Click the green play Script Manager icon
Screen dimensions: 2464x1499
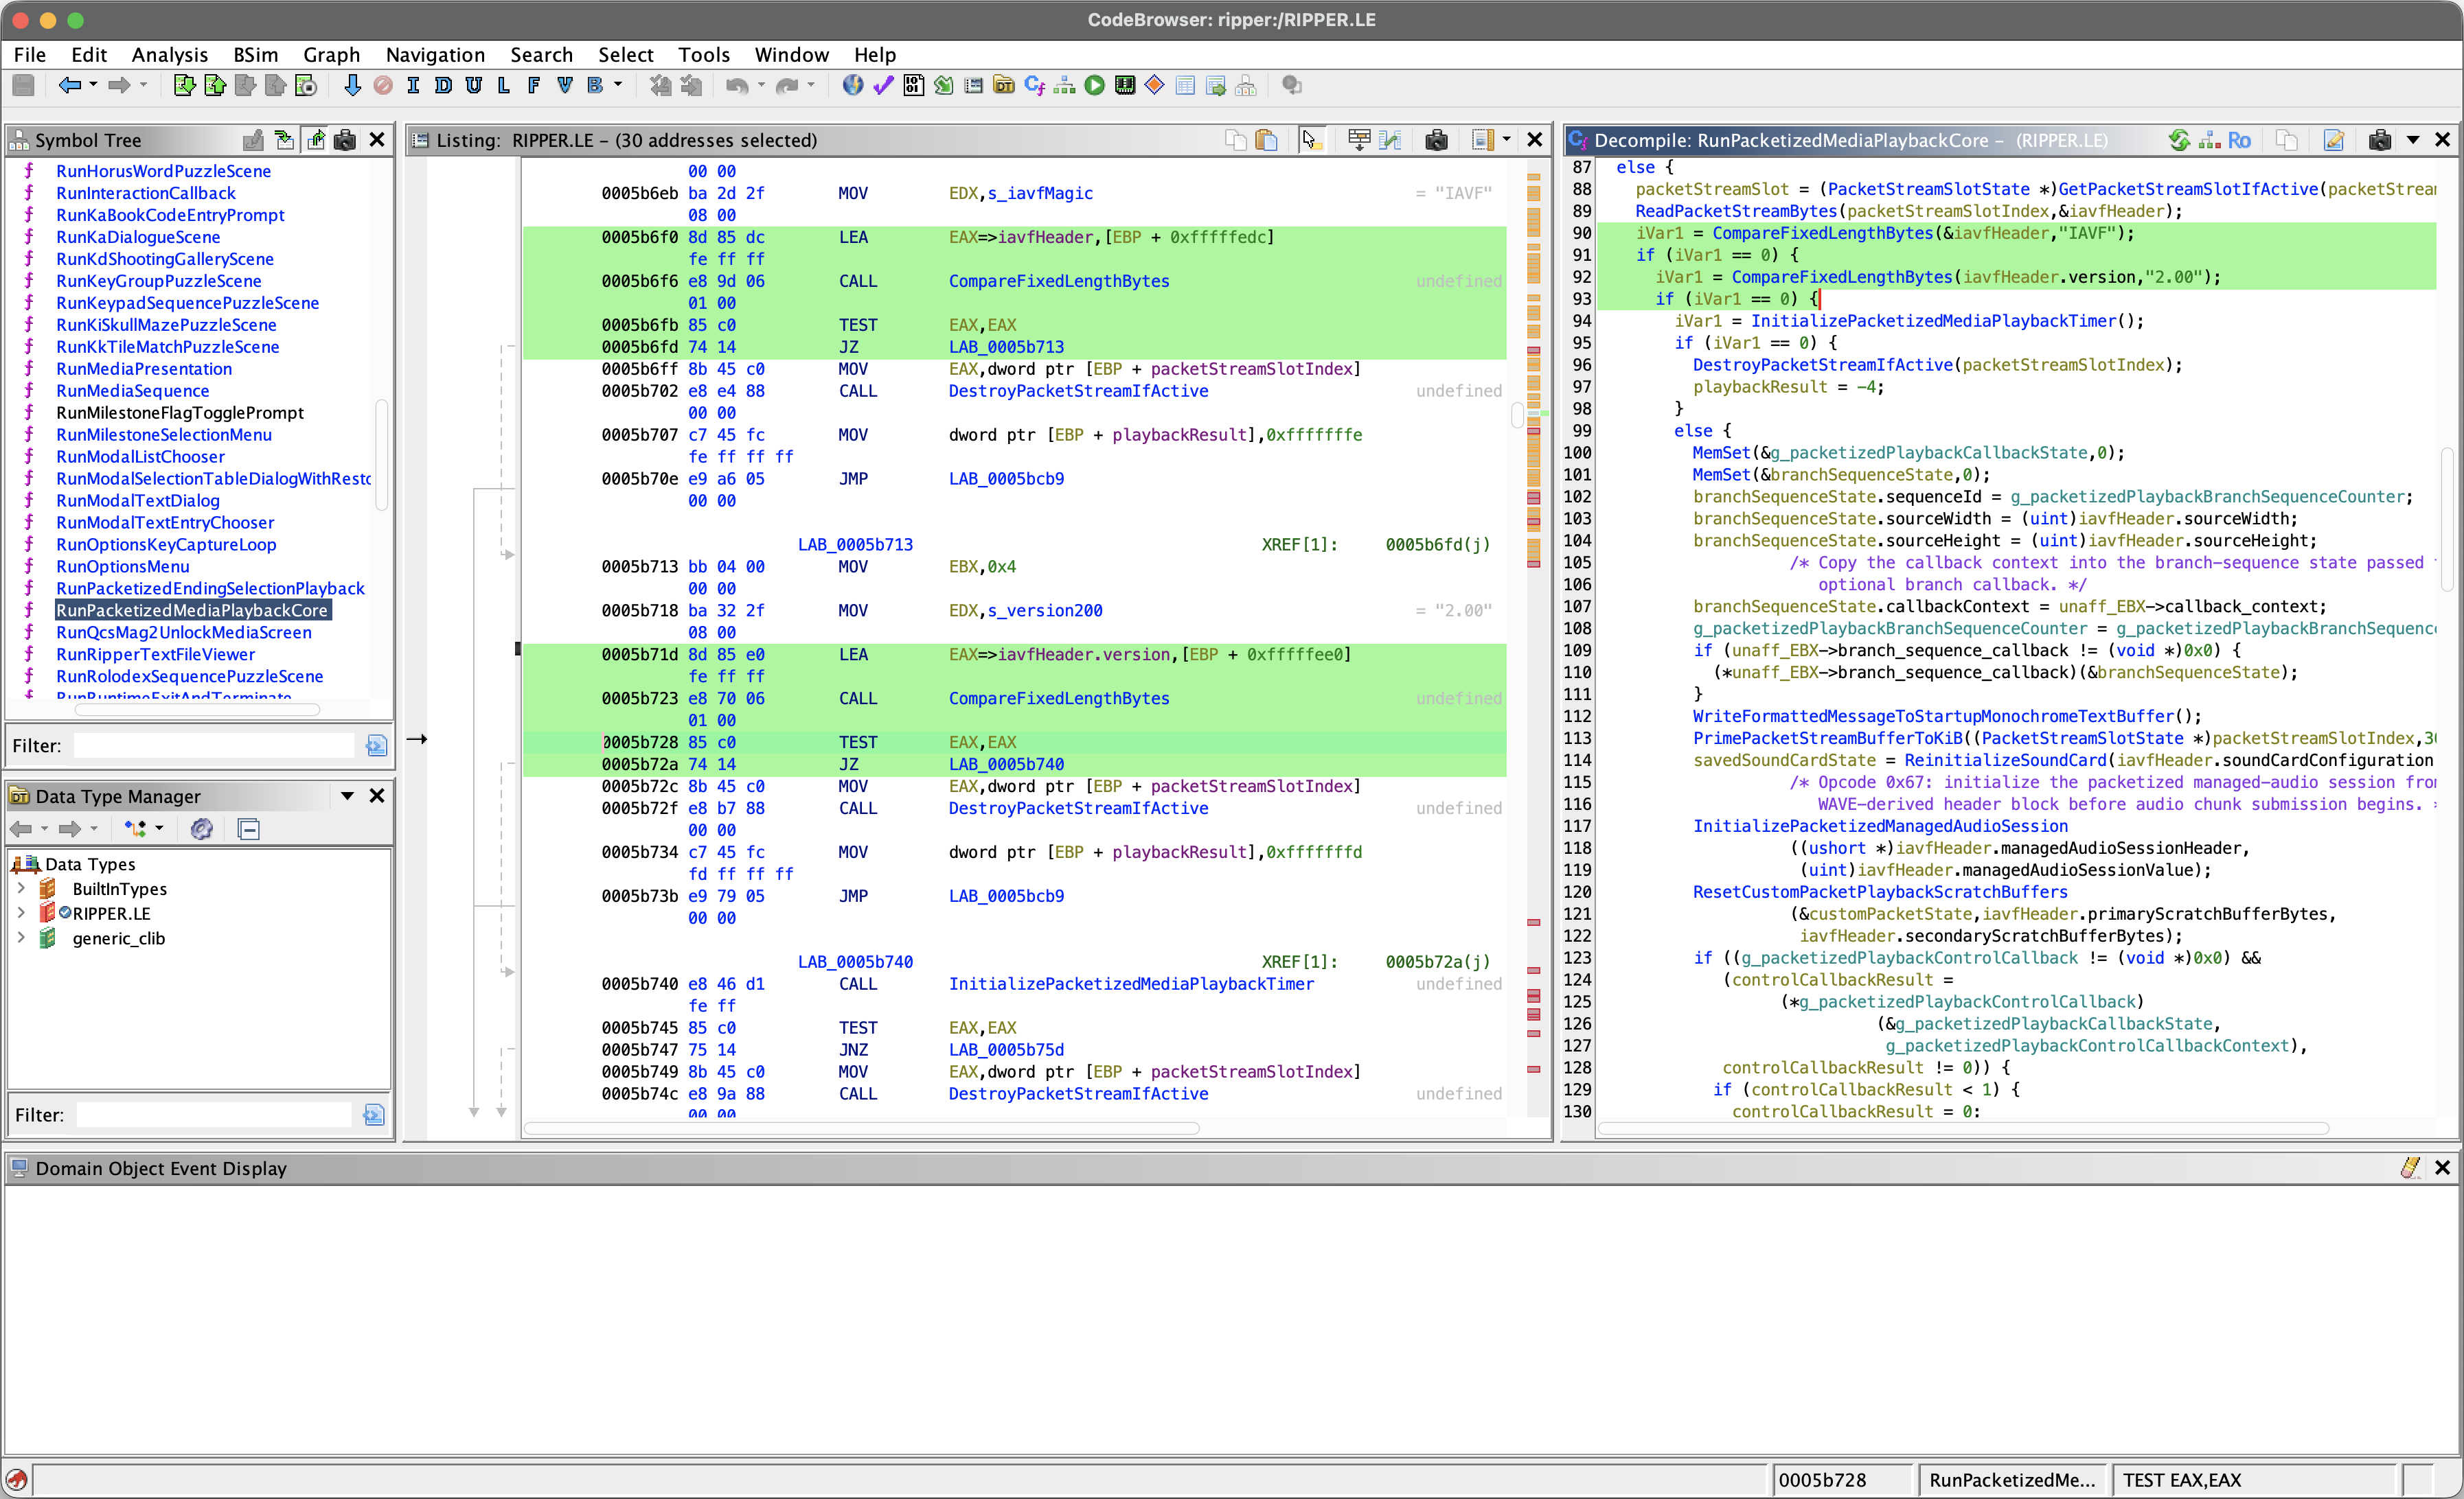click(x=1095, y=86)
